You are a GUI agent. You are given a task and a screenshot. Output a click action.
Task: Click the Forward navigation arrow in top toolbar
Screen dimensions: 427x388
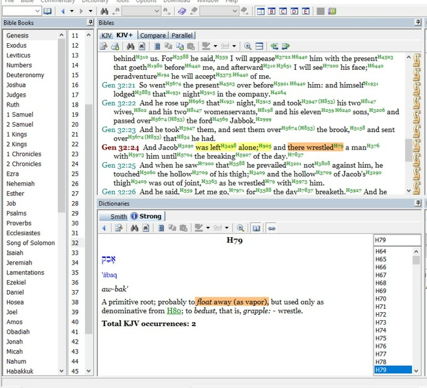[x=81, y=11]
